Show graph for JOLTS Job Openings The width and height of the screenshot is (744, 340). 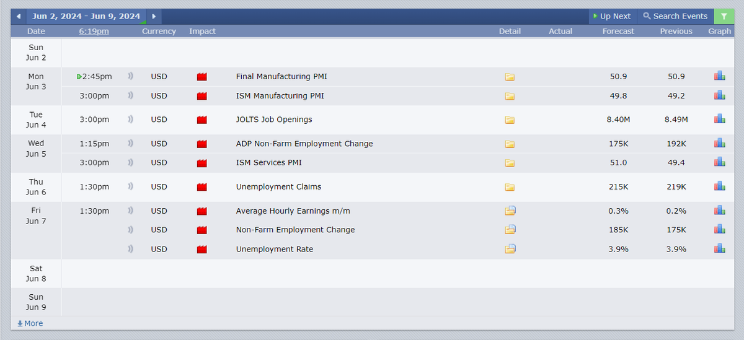point(720,119)
